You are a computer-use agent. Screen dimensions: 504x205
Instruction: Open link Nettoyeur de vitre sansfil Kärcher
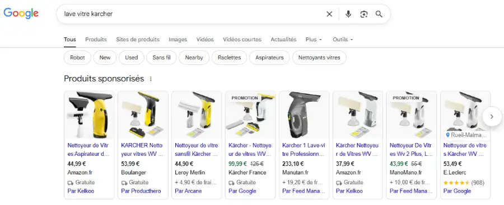pos(197,150)
